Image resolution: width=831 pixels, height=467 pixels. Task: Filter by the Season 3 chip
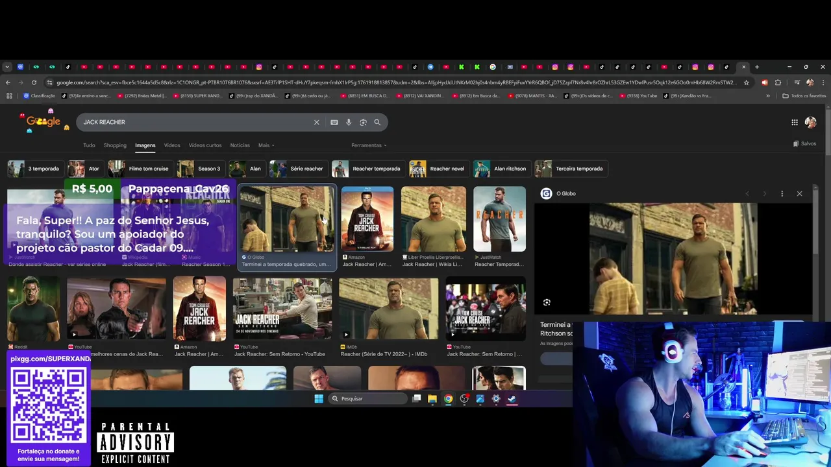coord(200,169)
